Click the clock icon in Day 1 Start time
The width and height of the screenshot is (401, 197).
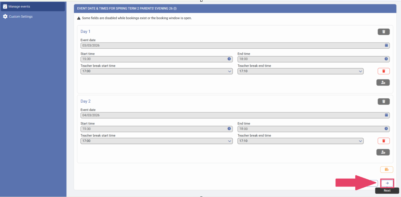[229, 59]
